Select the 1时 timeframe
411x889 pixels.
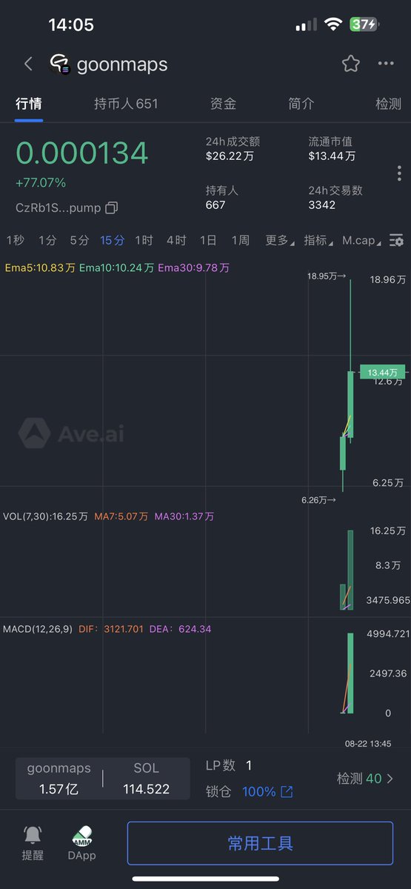144,240
